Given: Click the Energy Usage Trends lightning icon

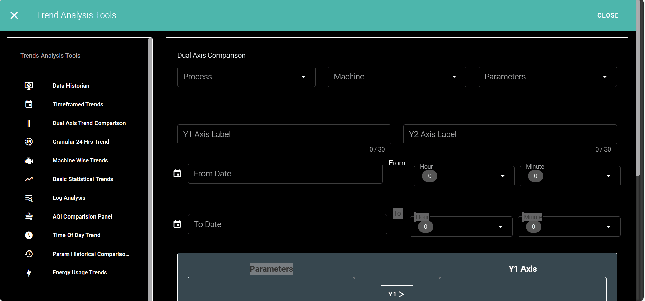Looking at the screenshot, I should tap(29, 273).
